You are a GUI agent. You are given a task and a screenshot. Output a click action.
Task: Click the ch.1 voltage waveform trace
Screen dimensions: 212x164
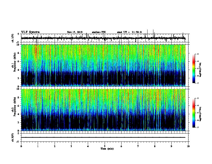coord(103,38)
